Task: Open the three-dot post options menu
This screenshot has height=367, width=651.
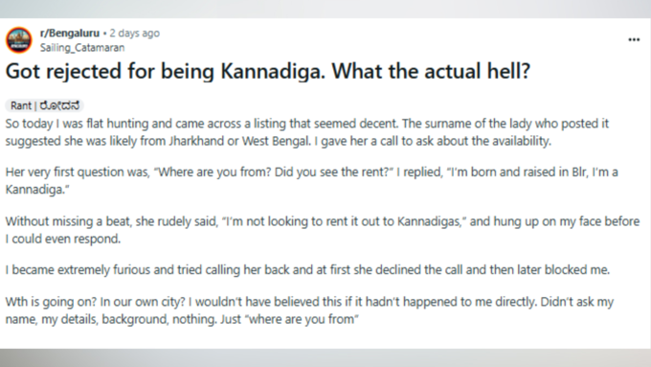Action: [634, 40]
